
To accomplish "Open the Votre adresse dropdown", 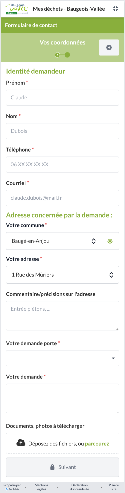I will click(62, 275).
